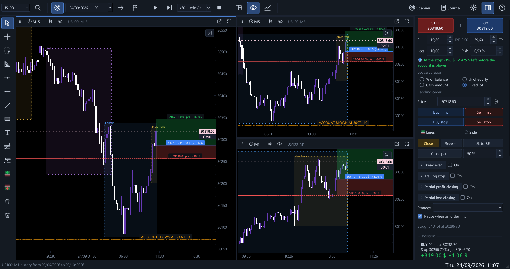Select the text annotation tool
Screen dimensions: 510x269
click(x=7, y=133)
